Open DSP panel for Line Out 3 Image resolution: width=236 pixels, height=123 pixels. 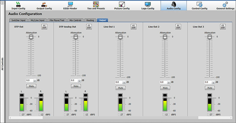[223, 27]
